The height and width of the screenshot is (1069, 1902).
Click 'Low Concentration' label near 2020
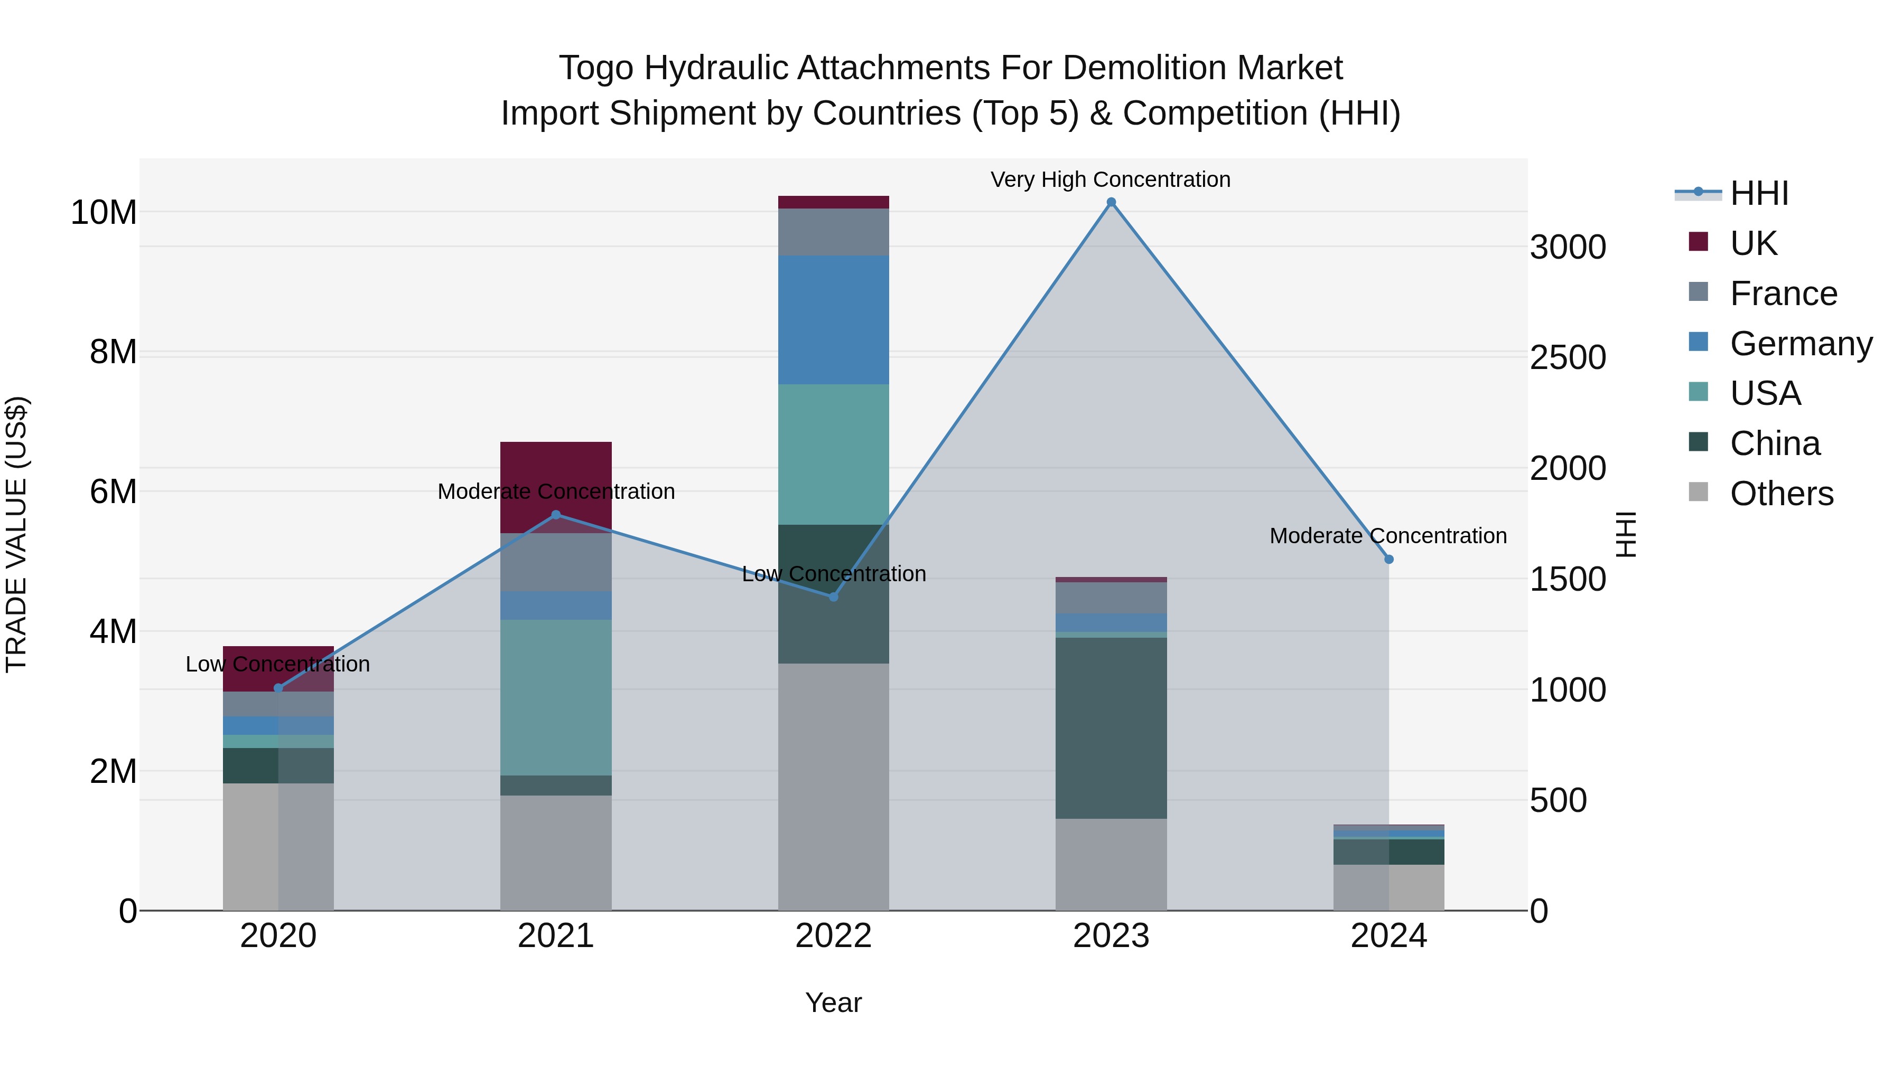tap(277, 664)
